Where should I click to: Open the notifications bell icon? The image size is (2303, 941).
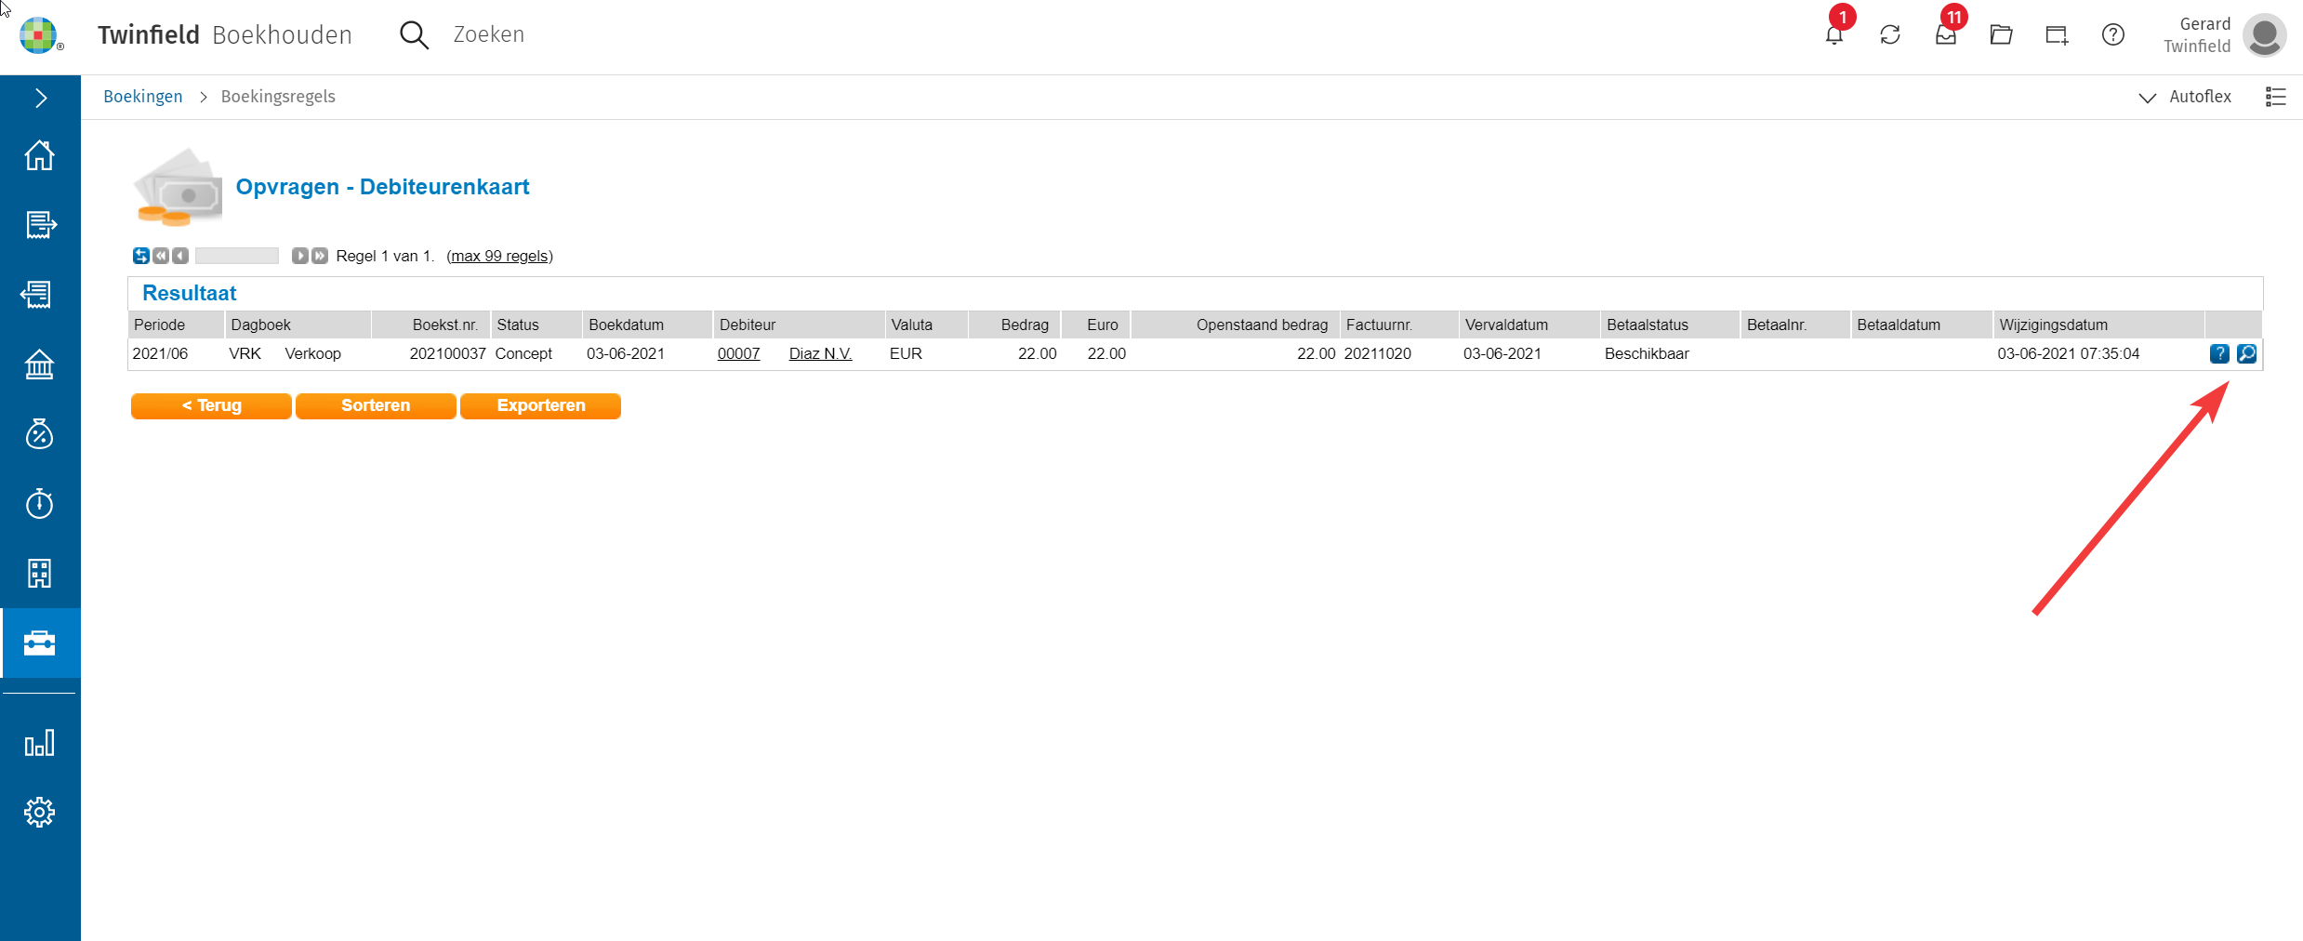point(1833,35)
